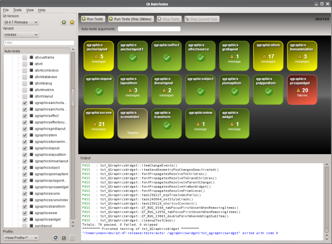Select qgraphicsproxywidget in the tests list
The image size is (332, 244).
click(51, 187)
